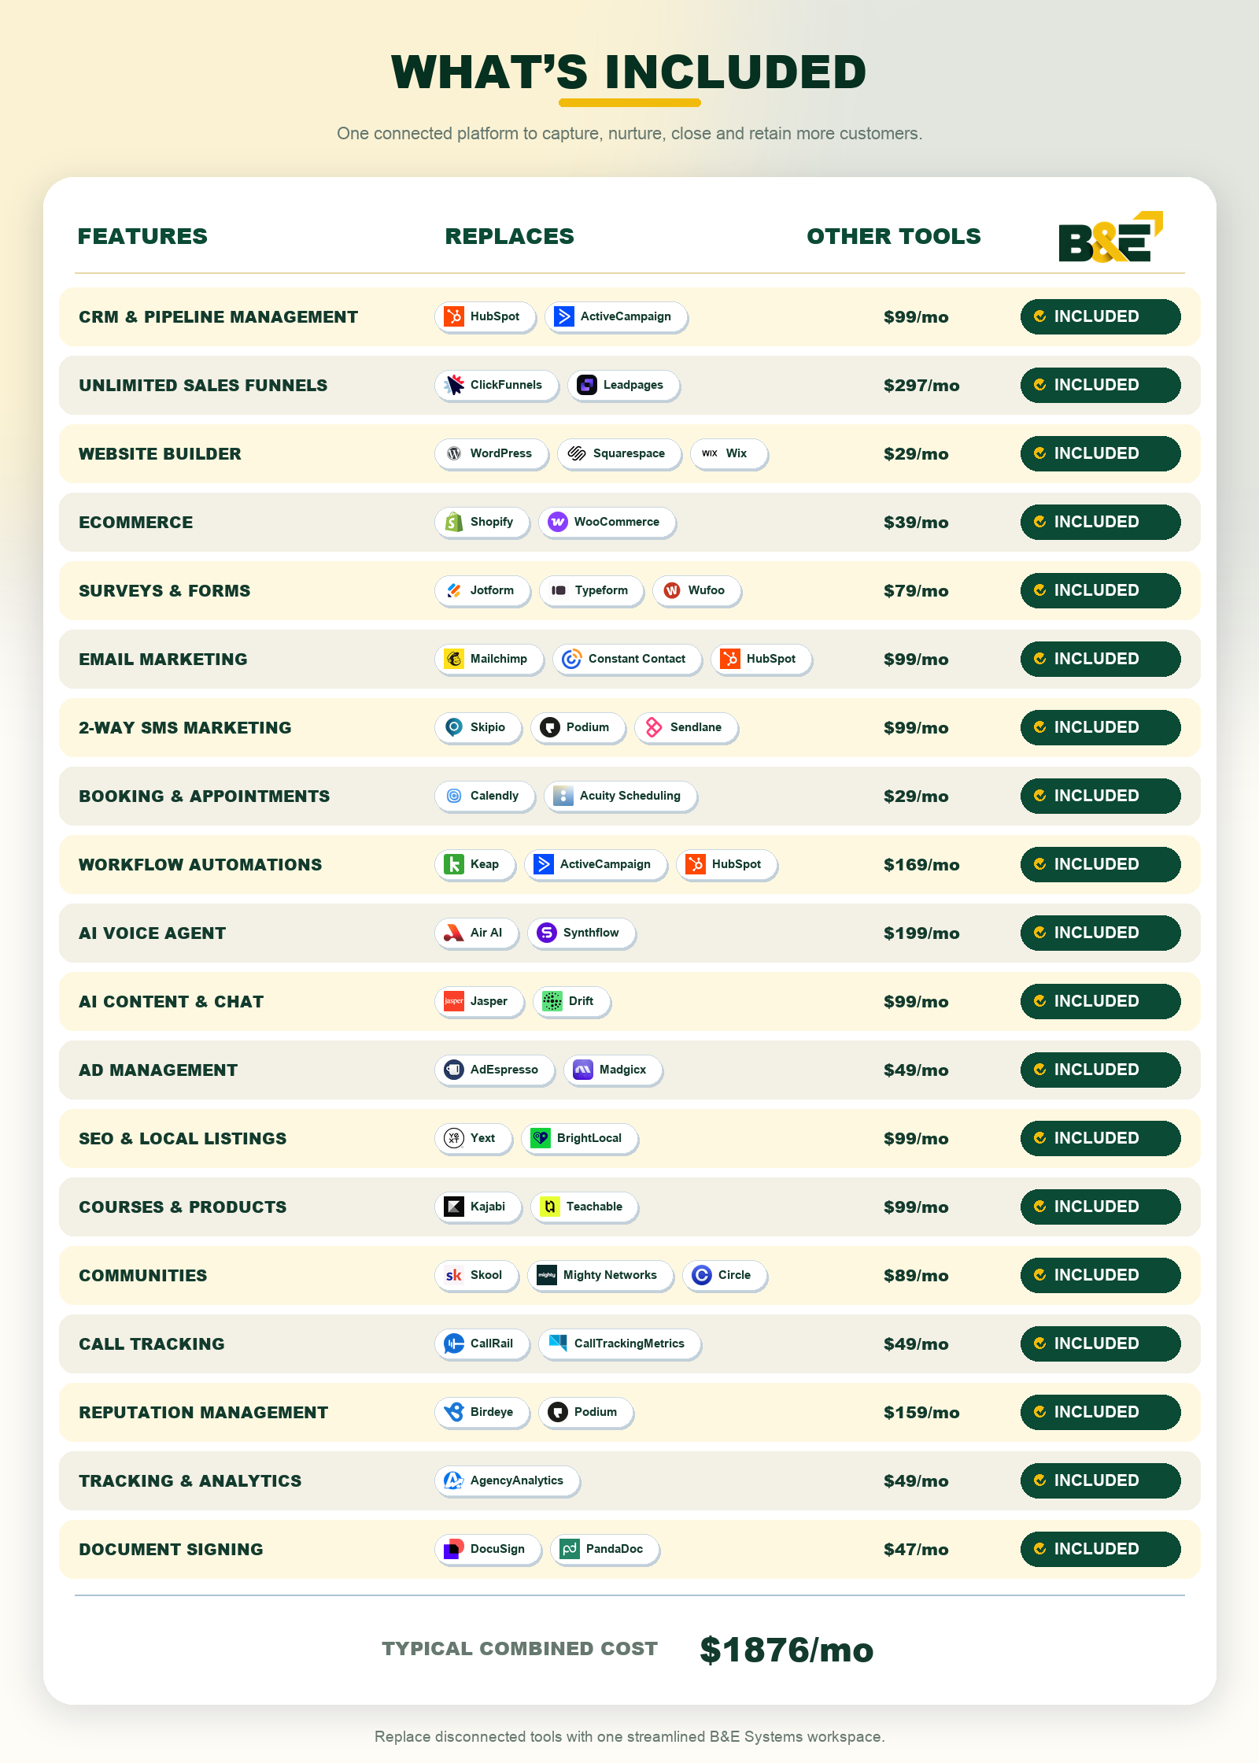The height and width of the screenshot is (1763, 1259).
Task: Click INCLUDED badge for Communities
Action: tap(1100, 1275)
